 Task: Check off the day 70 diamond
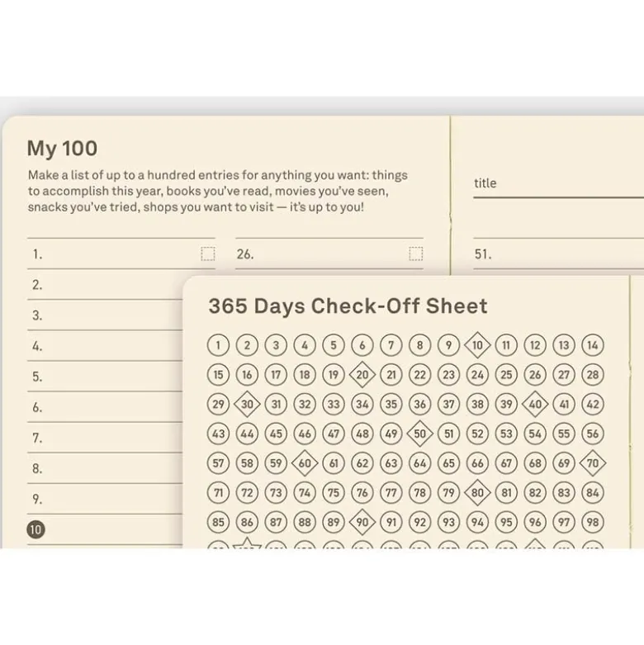(x=592, y=463)
